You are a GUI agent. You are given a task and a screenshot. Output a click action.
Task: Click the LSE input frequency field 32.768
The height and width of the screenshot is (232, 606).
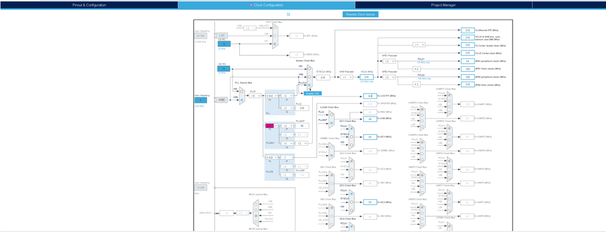200,36
